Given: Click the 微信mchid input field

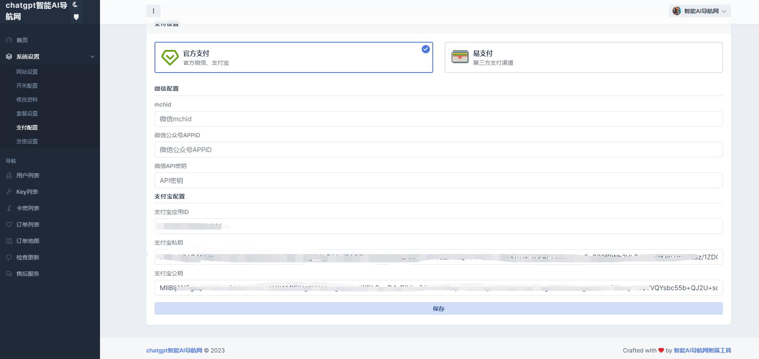Looking at the screenshot, I should 438,119.
